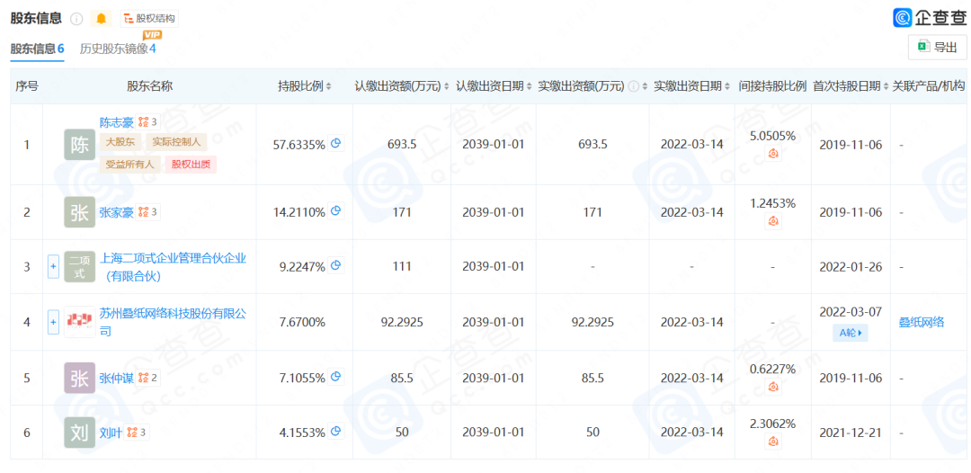Expand the 上海二项式企业管理合伙企业 row
Image resolution: width=971 pixels, height=473 pixels.
point(53,266)
